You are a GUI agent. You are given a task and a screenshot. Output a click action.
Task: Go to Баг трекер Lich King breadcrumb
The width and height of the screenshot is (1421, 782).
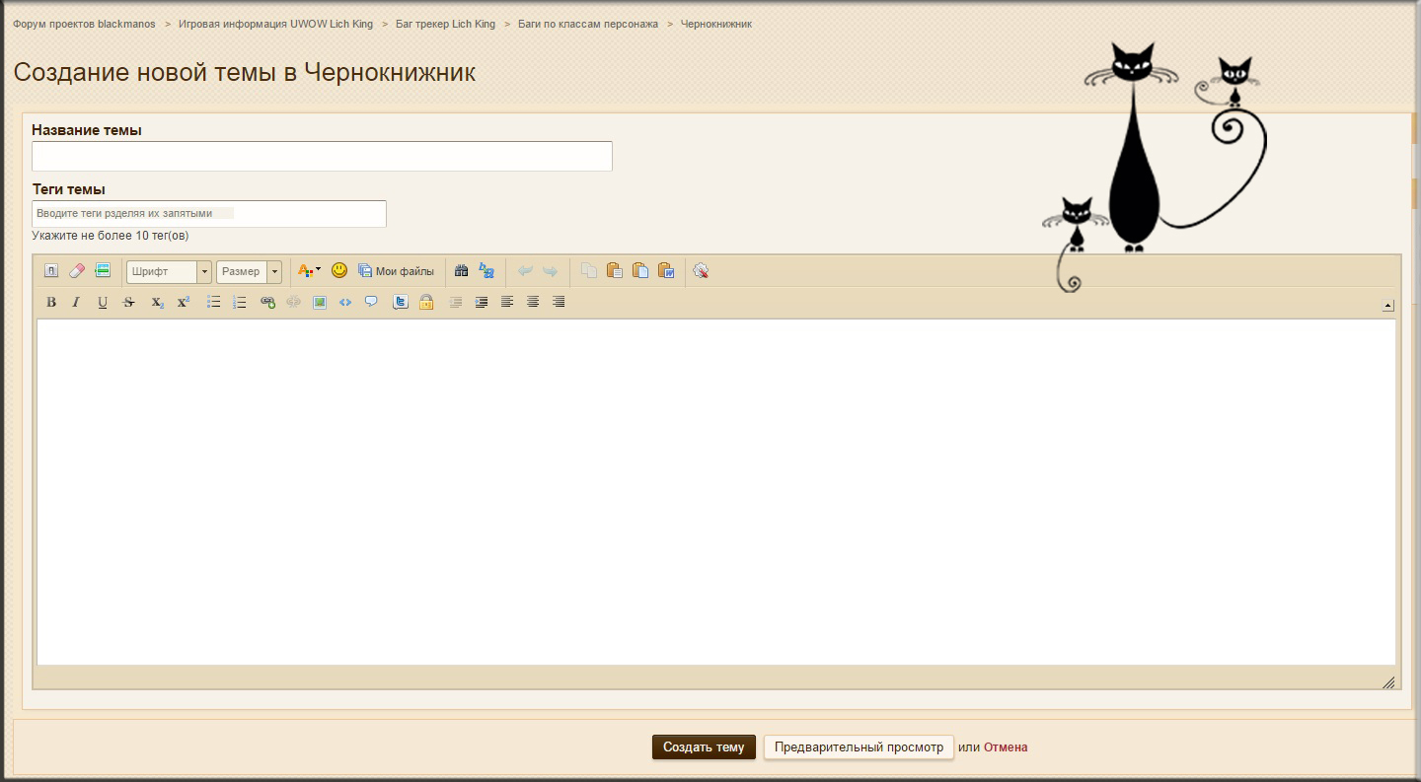click(x=445, y=24)
